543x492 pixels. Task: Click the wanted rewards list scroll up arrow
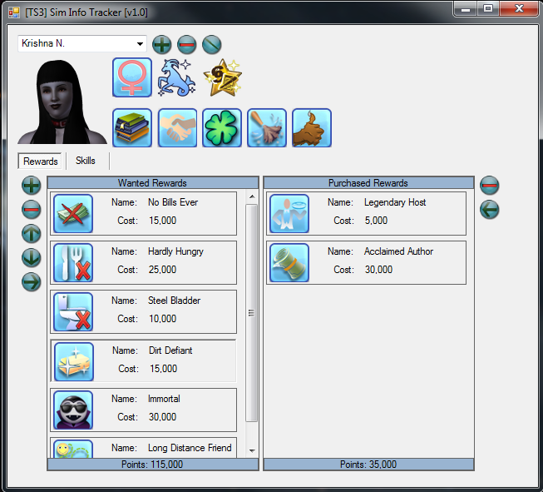pyautogui.click(x=252, y=196)
